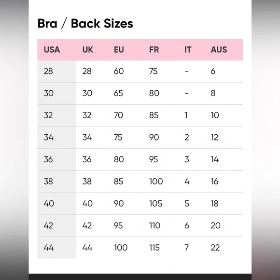The width and height of the screenshot is (280, 280).
Task: Click UK size 36 cell
Action: [87, 159]
